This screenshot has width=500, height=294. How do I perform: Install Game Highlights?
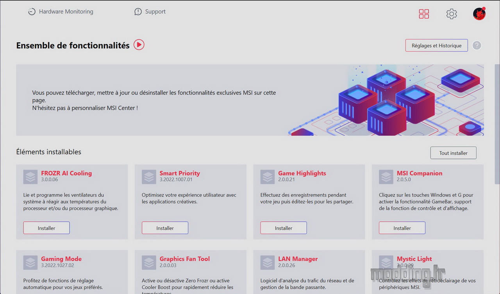(284, 228)
